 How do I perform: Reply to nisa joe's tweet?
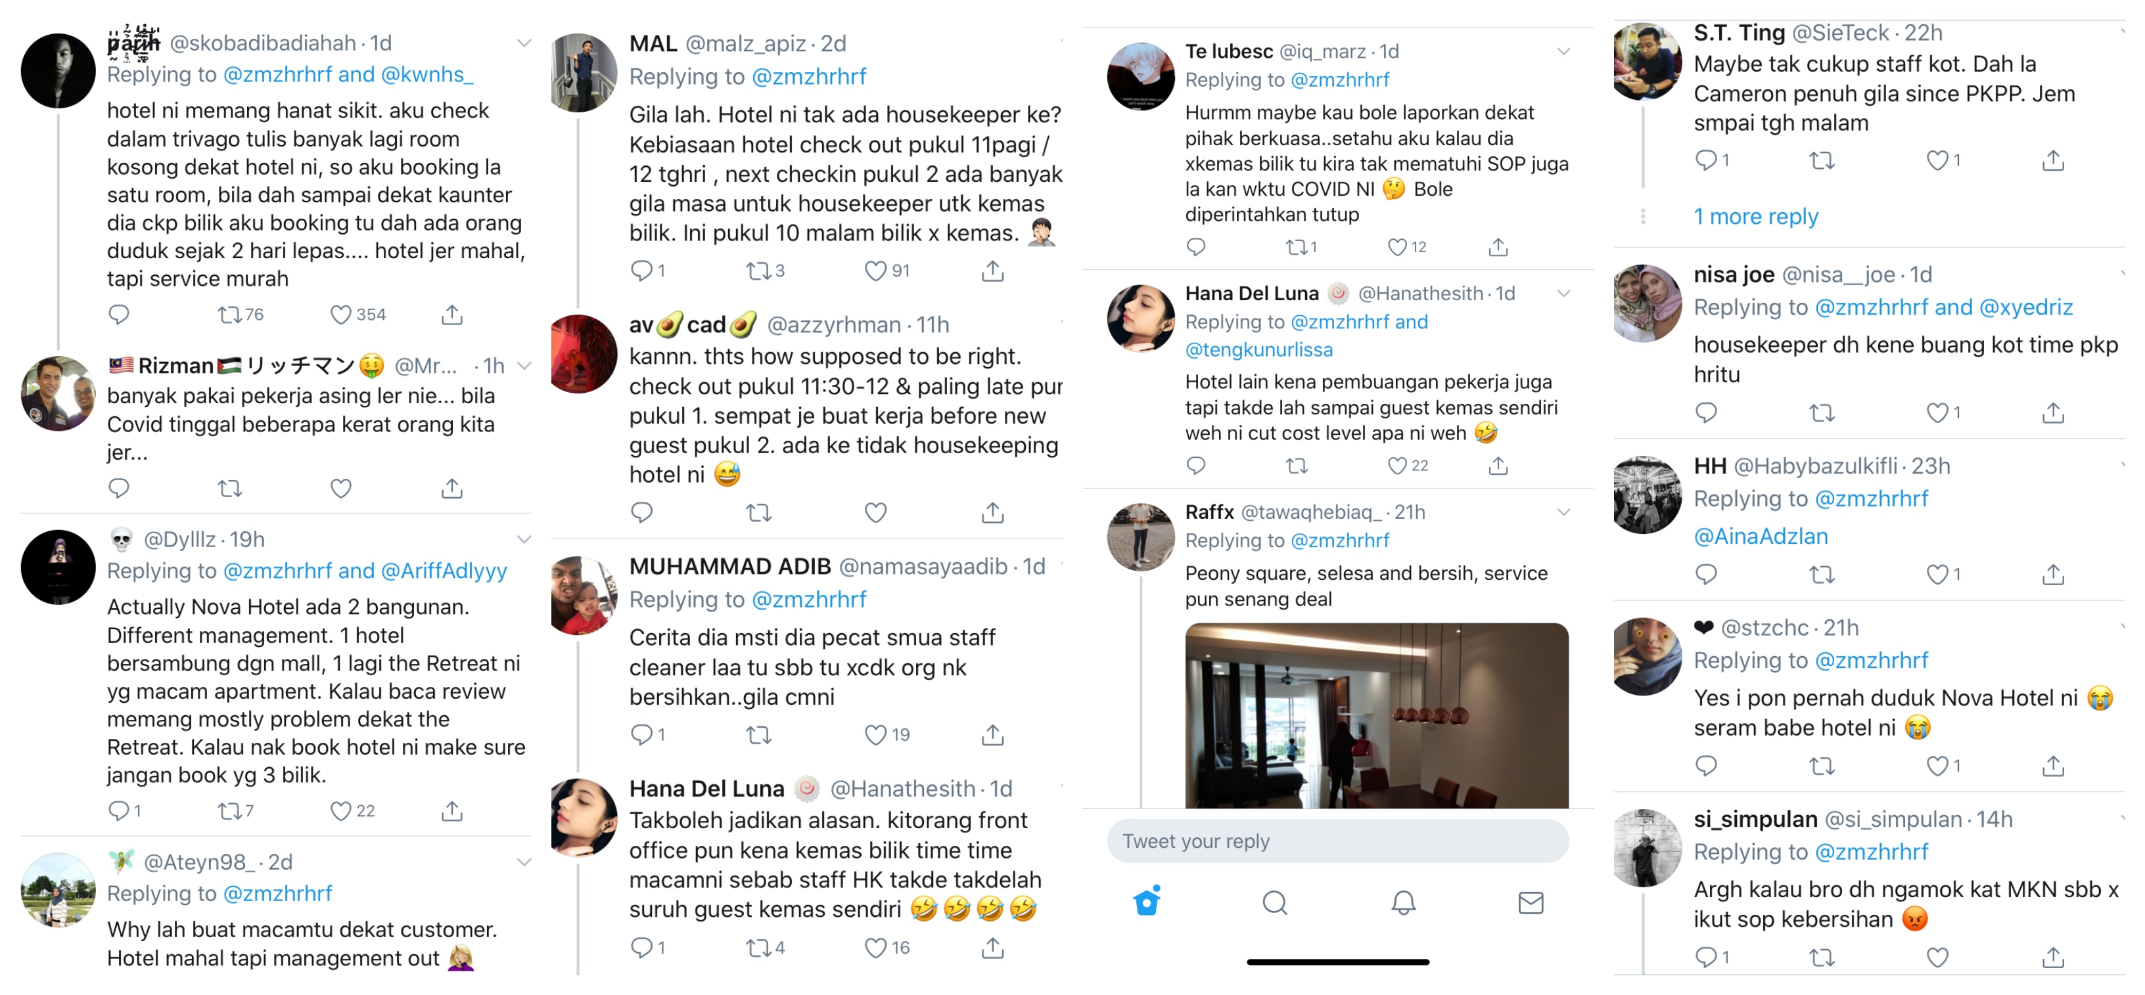1706,412
